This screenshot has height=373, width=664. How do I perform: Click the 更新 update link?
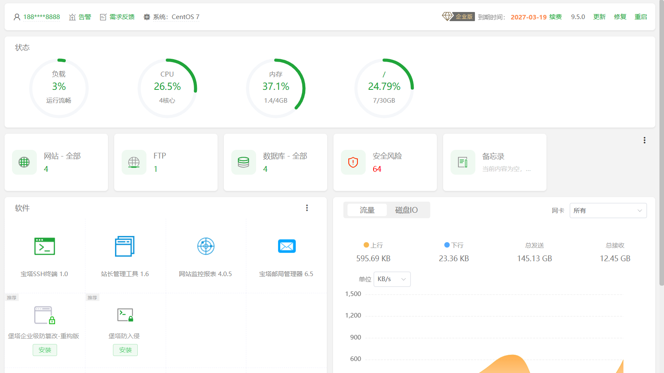pos(599,17)
